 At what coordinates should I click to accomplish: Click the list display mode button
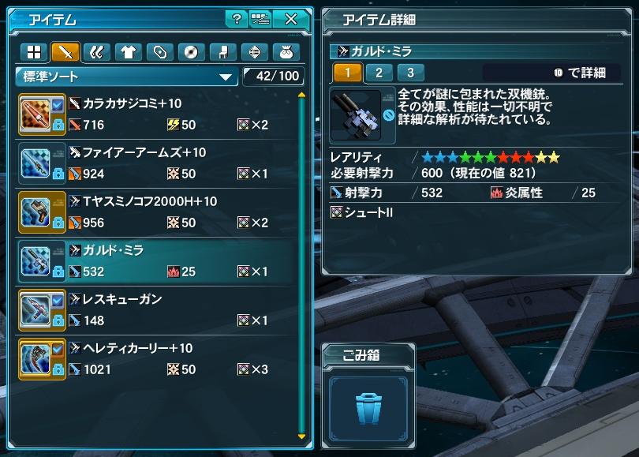pyautogui.click(x=260, y=19)
